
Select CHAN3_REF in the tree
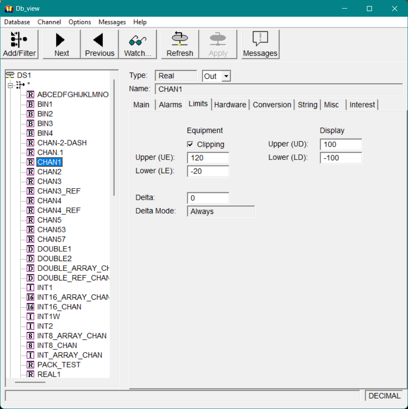[x=59, y=191]
